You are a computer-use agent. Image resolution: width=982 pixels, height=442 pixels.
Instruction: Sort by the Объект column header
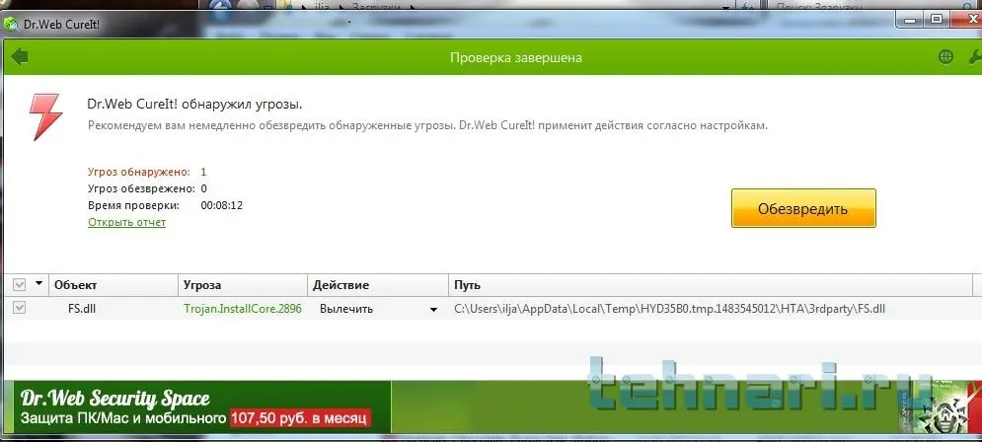coord(113,285)
